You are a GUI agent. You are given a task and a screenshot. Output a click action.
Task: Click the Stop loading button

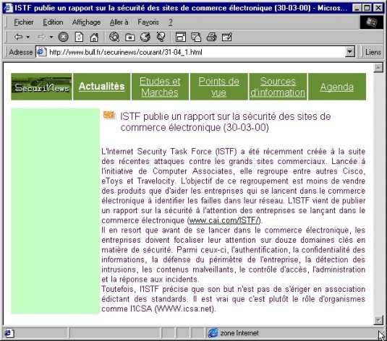[x=63, y=37]
